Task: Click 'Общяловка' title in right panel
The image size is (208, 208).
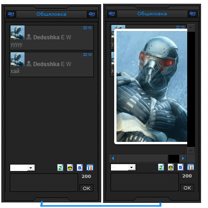Action: tap(152, 14)
